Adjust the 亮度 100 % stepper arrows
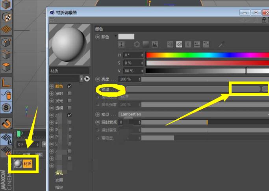The image size is (269, 191). pyautogui.click(x=139, y=79)
